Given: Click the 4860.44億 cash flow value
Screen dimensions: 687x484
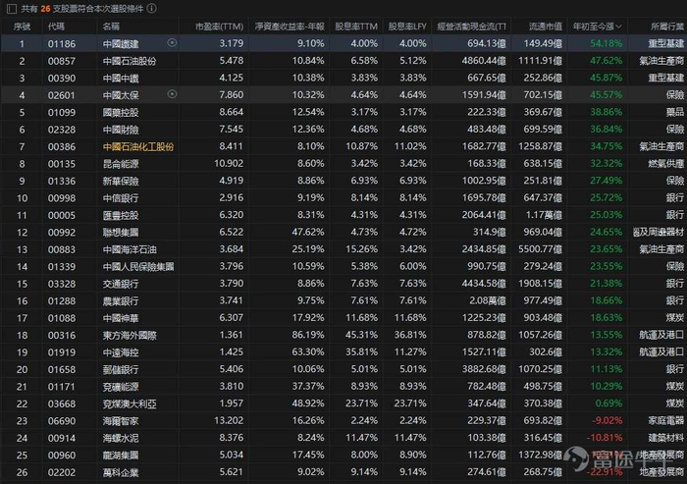Looking at the screenshot, I should [484, 61].
